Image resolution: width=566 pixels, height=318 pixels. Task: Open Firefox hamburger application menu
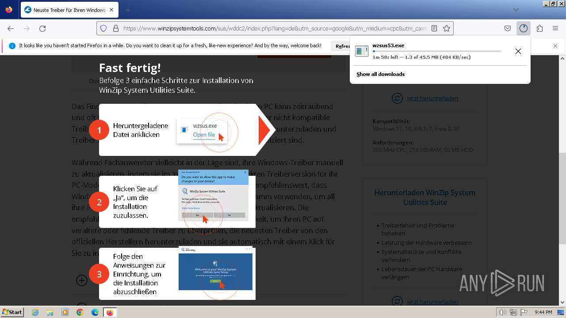pos(555,28)
